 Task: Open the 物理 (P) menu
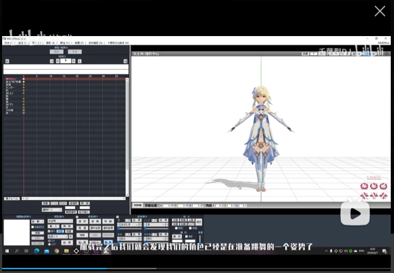pos(79,43)
